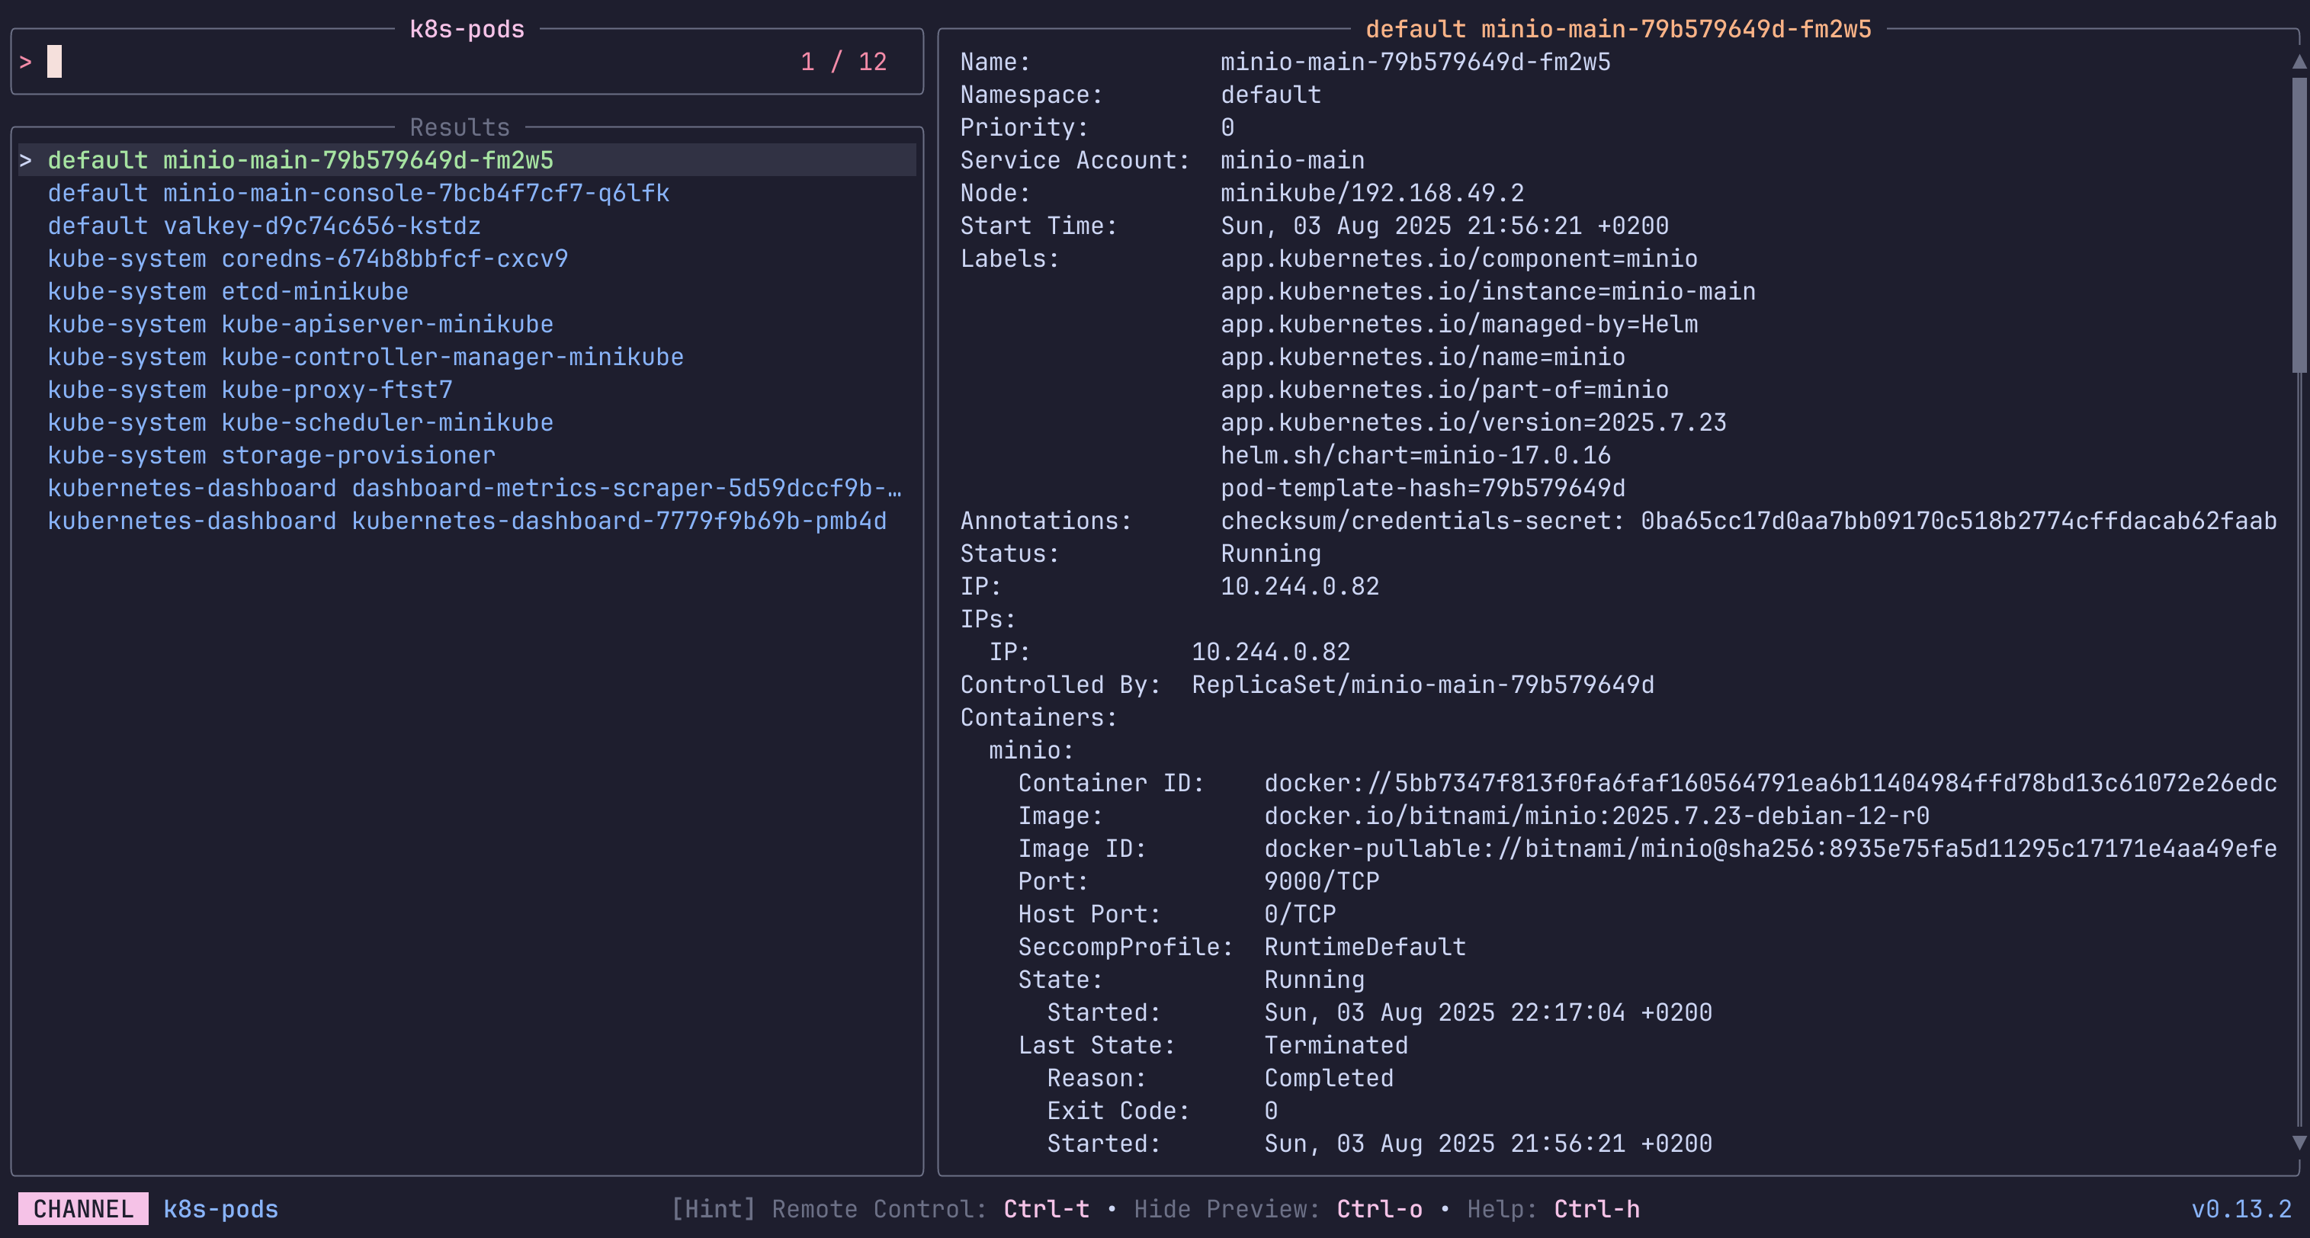This screenshot has width=2310, height=1238.
Task: Click the scroll down arrow in preview
Action: coord(2299,1143)
